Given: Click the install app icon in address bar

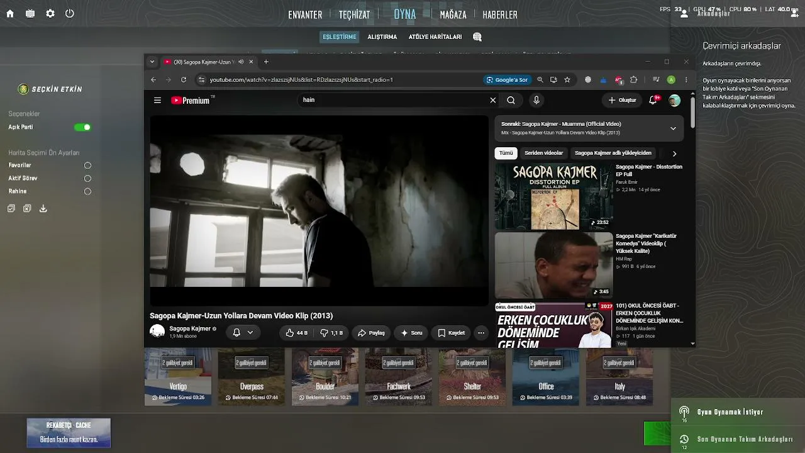Looking at the screenshot, I should pyautogui.click(x=553, y=80).
